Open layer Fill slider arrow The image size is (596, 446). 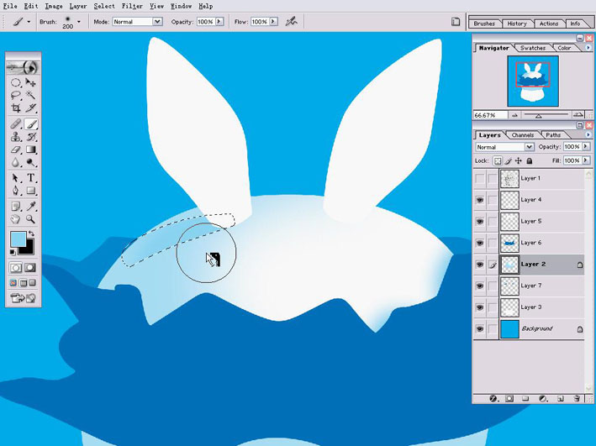[x=586, y=160]
